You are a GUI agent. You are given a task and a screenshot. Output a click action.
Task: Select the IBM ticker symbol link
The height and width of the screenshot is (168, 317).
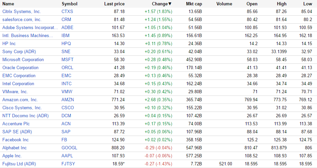[65, 36]
